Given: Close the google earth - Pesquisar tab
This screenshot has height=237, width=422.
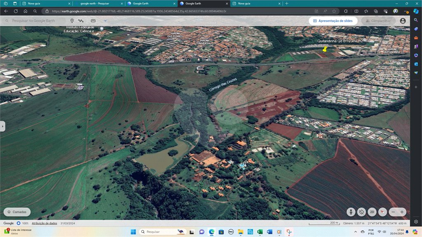Looking at the screenshot, I should tap(122, 3).
